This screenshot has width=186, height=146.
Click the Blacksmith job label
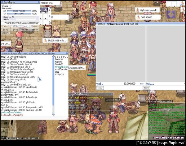7,8
